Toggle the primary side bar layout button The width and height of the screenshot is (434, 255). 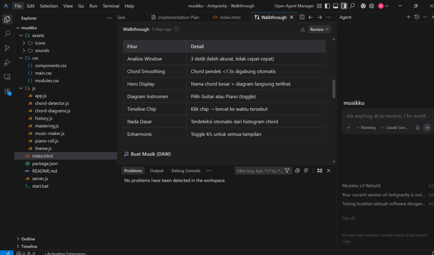[x=327, y=6]
